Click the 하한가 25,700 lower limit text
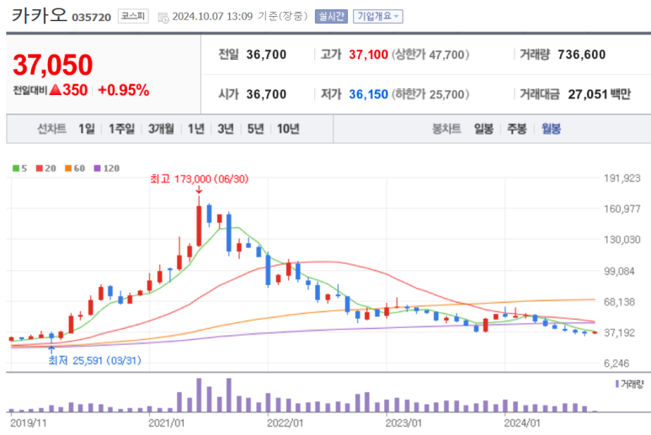651x435 pixels. tap(430, 94)
